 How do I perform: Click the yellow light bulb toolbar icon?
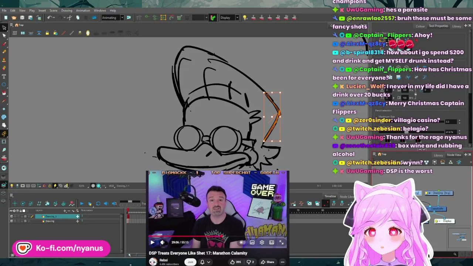click(245, 18)
